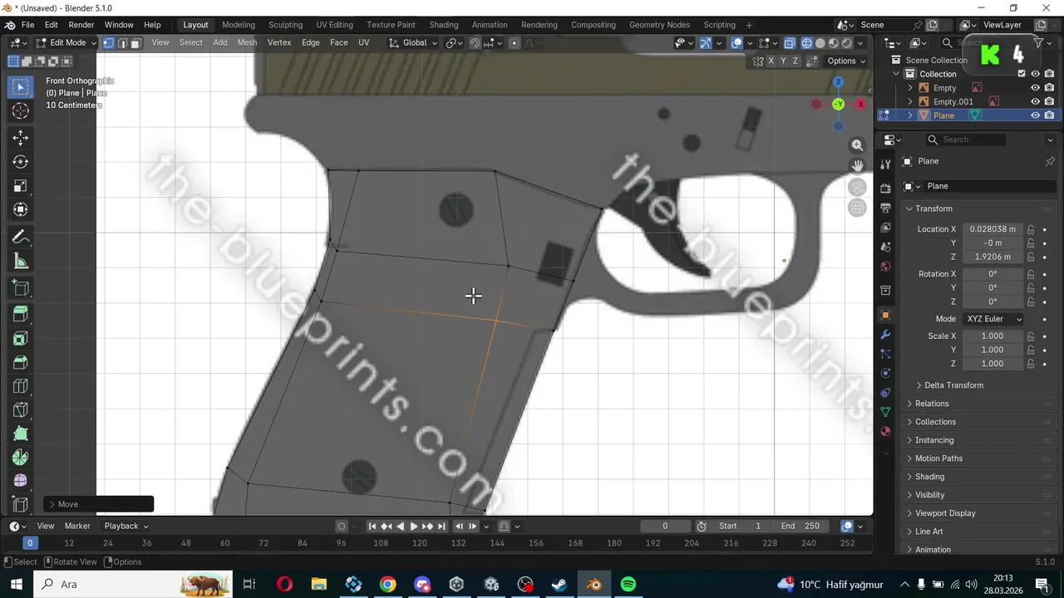Screen dimensions: 1064x598
Task: Toggle proportional editing button
Action: coord(514,43)
